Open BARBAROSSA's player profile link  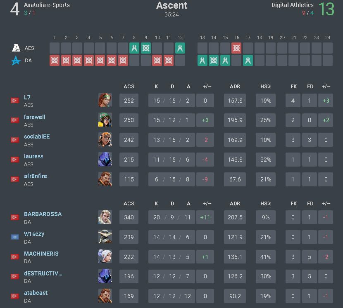click(43, 214)
